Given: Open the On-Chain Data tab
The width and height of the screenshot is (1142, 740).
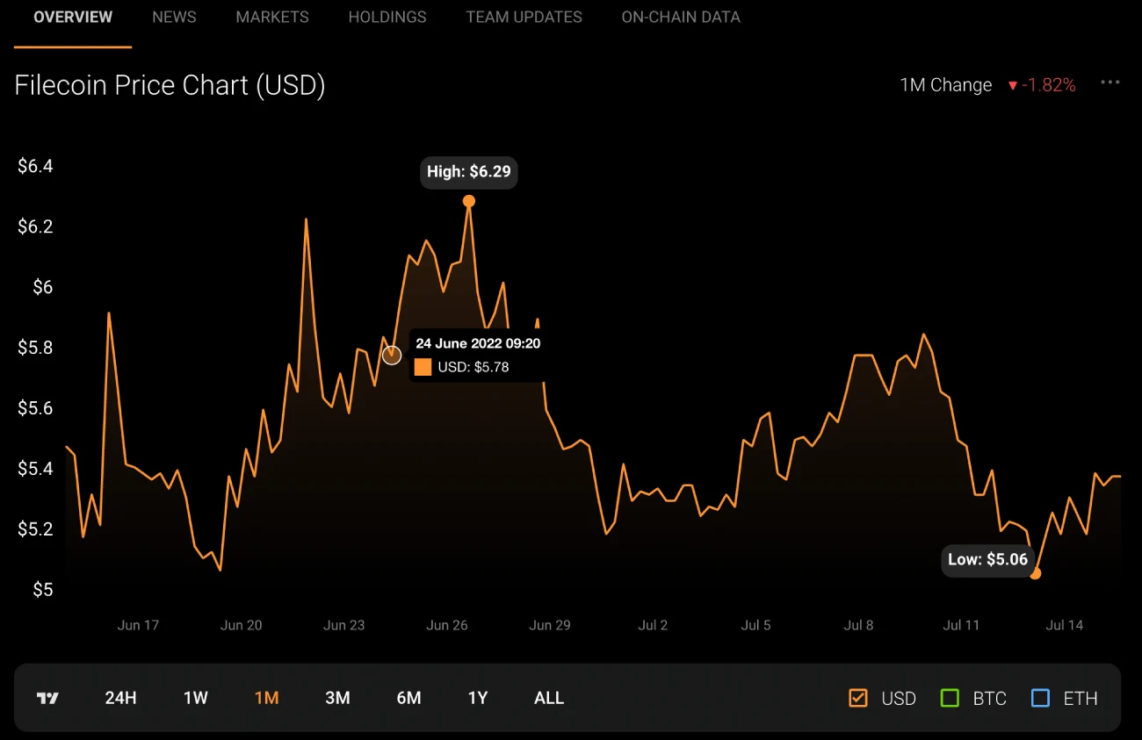Looking at the screenshot, I should (681, 17).
